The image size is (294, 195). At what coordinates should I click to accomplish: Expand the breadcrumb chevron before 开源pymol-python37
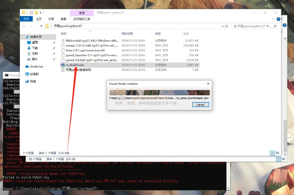point(51,26)
